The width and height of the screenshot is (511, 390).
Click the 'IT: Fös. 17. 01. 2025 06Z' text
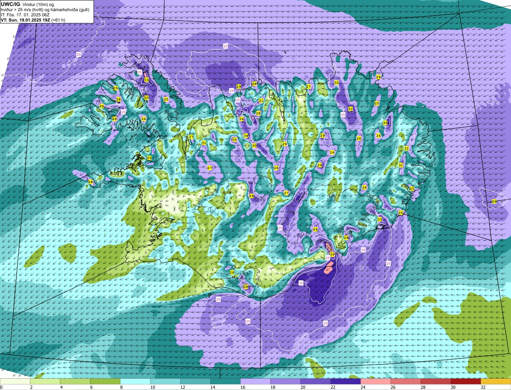point(25,15)
